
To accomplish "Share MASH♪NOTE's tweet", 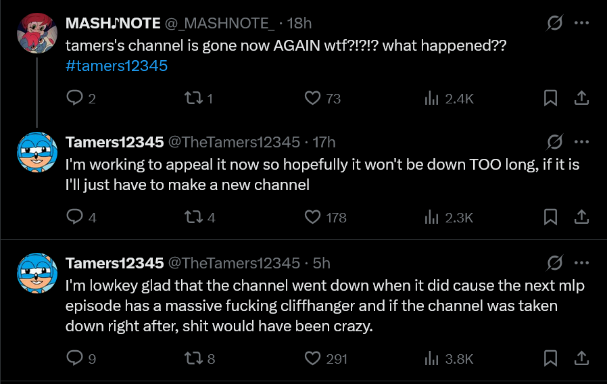I will pos(581,99).
